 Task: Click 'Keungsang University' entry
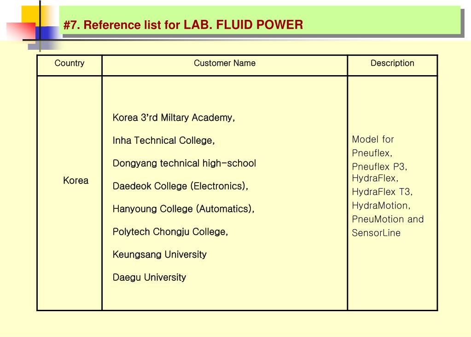(159, 255)
